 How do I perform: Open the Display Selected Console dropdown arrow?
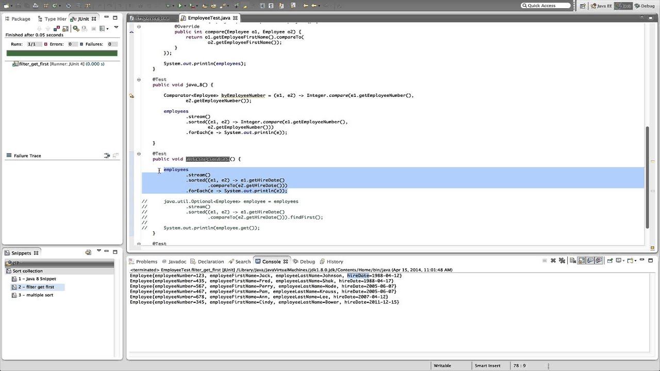click(x=623, y=261)
